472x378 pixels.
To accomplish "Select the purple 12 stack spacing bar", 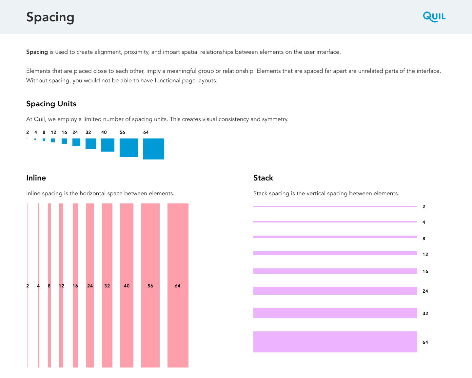I will (x=335, y=253).
